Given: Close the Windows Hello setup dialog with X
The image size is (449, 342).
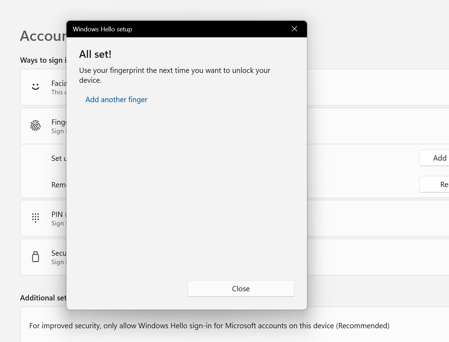Looking at the screenshot, I should click(x=295, y=29).
